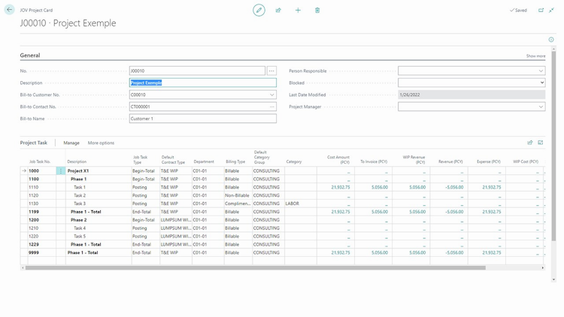Click the back arrow icon
This screenshot has width=564, height=317.
[x=9, y=10]
